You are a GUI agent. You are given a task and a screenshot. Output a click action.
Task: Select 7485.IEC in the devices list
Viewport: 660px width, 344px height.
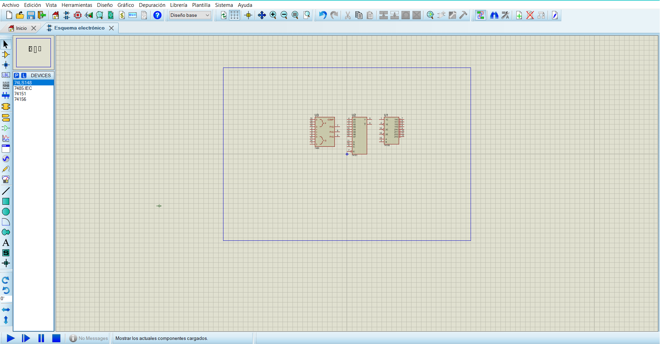(33, 88)
